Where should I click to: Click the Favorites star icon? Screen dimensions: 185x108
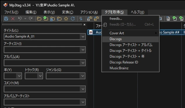[66, 19]
